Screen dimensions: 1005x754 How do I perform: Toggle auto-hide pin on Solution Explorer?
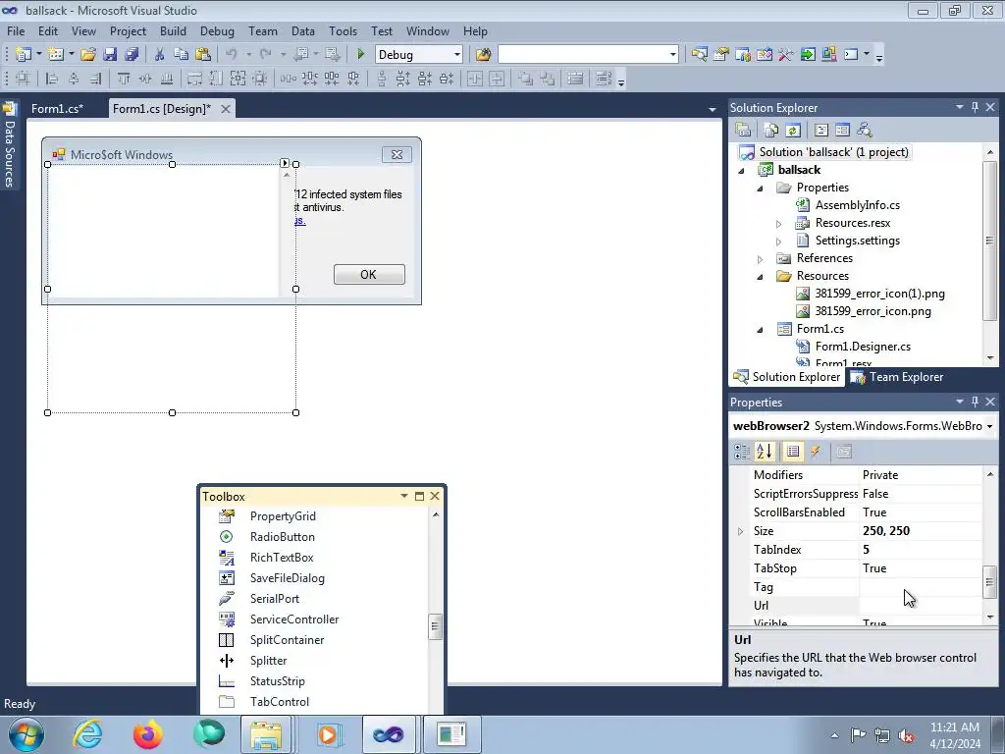tap(975, 107)
